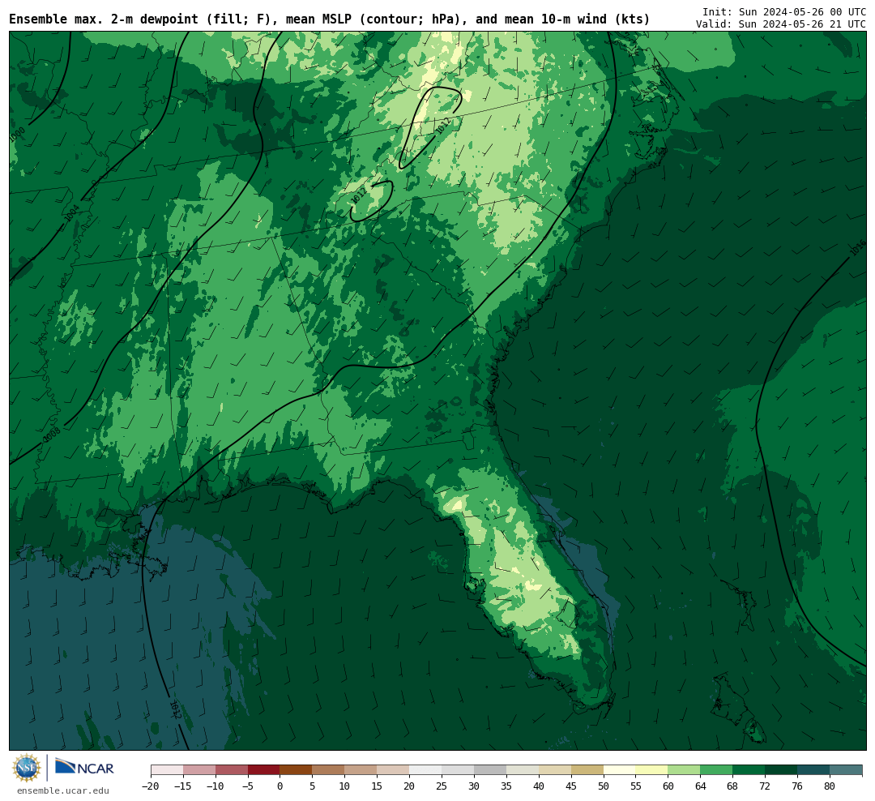Click the 'Valid: Sun 2024-05-26 21 UTC' line
This screenshot has width=875, height=801.
(x=781, y=24)
